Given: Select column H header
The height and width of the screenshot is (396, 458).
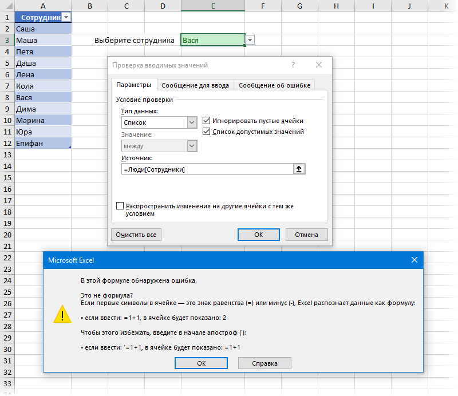Looking at the screenshot, I should pyautogui.click(x=336, y=6).
